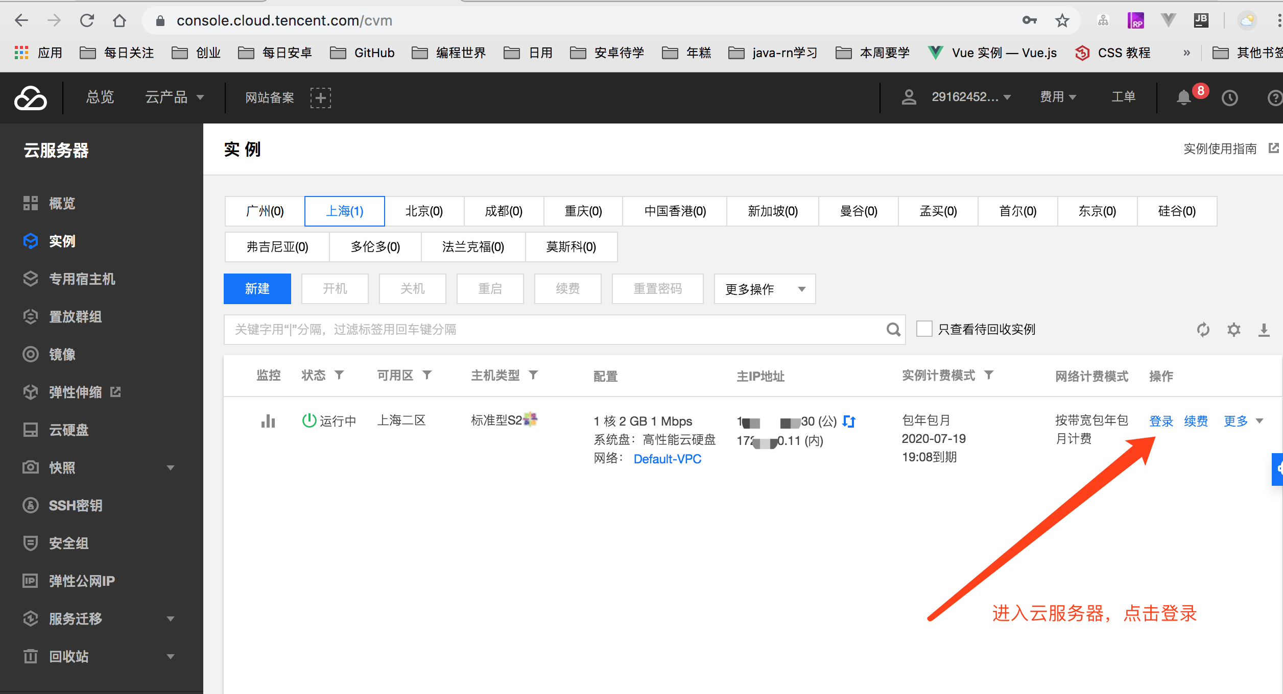Click the blue 新建 button

[257, 289]
